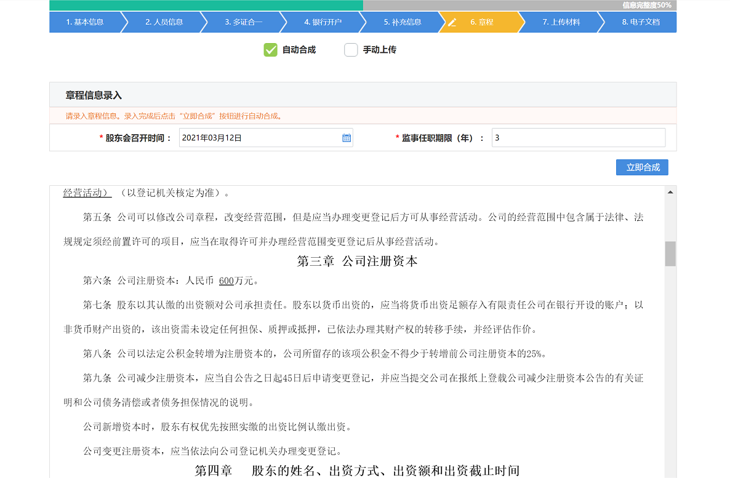The image size is (730, 478).
Task: Click the 第九条 paragraph text
Action: pyautogui.click(x=353, y=390)
